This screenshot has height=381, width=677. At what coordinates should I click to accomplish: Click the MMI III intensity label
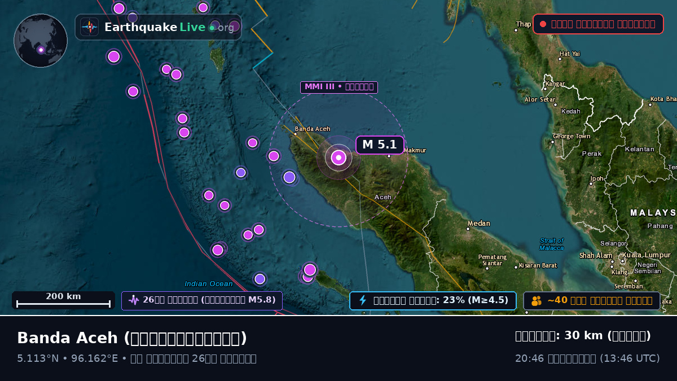coord(339,87)
